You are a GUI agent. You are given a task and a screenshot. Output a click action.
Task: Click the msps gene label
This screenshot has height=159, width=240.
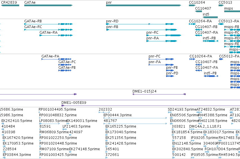pos(228,8)
